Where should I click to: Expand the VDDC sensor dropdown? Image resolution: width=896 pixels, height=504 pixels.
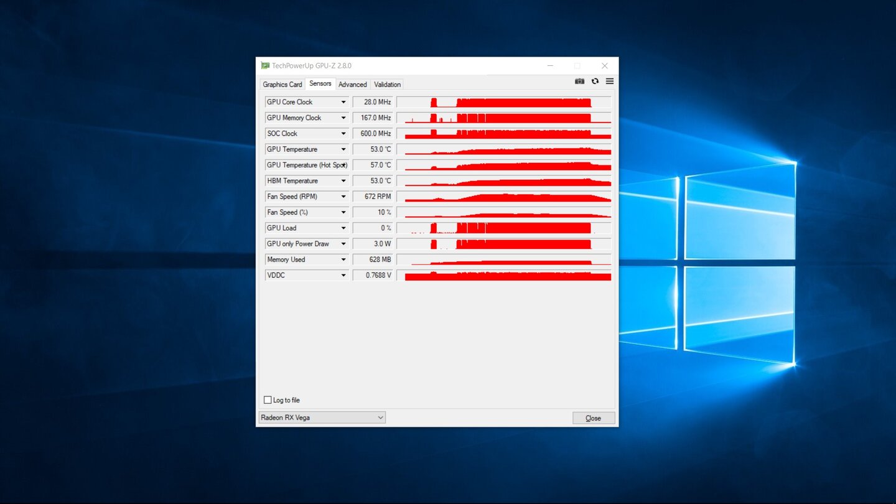click(x=343, y=276)
